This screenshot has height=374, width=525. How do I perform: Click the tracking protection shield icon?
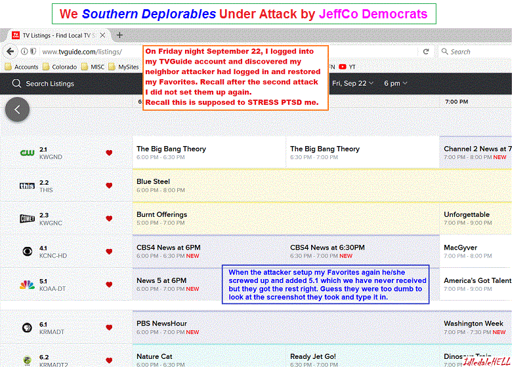[33, 52]
